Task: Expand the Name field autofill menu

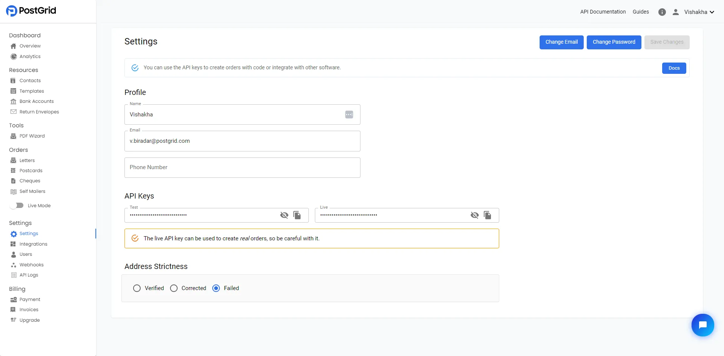Action: click(x=349, y=114)
